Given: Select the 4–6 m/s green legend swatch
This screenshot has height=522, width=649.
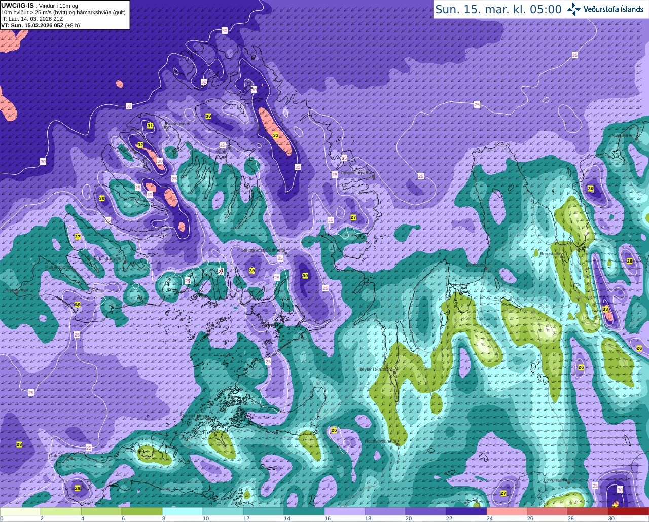Looking at the screenshot, I should click(x=101, y=511).
